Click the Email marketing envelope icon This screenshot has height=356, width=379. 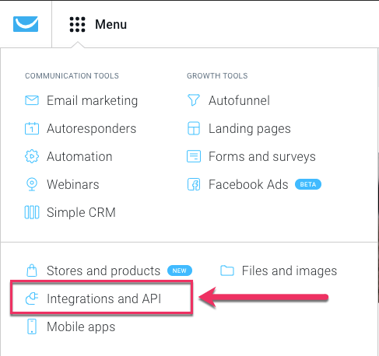pos(32,100)
